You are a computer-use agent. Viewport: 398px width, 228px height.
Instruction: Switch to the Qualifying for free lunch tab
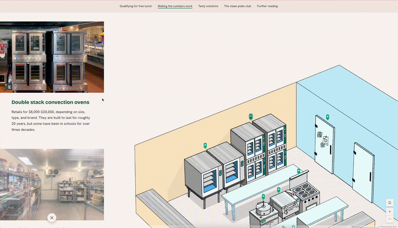(x=135, y=6)
